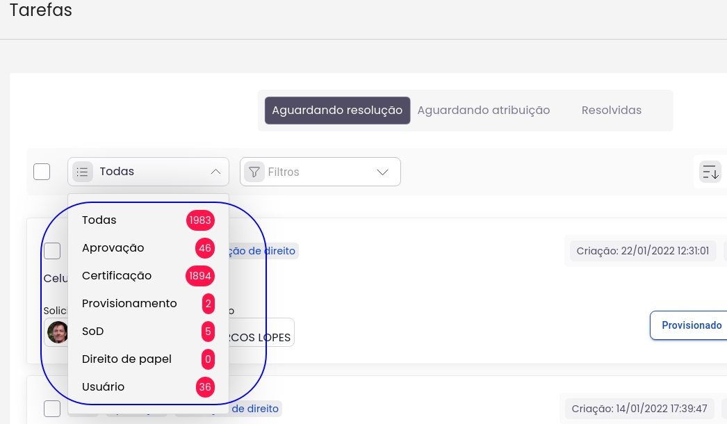The height and width of the screenshot is (424, 727).
Task: Click the funnel filter icon
Action: pos(254,172)
